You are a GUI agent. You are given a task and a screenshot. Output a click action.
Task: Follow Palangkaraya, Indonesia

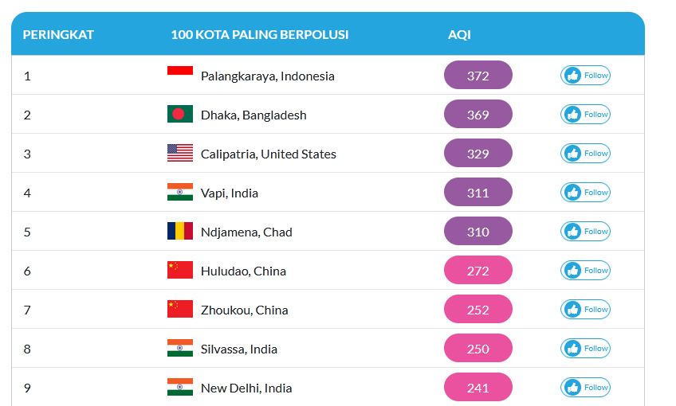(x=585, y=76)
